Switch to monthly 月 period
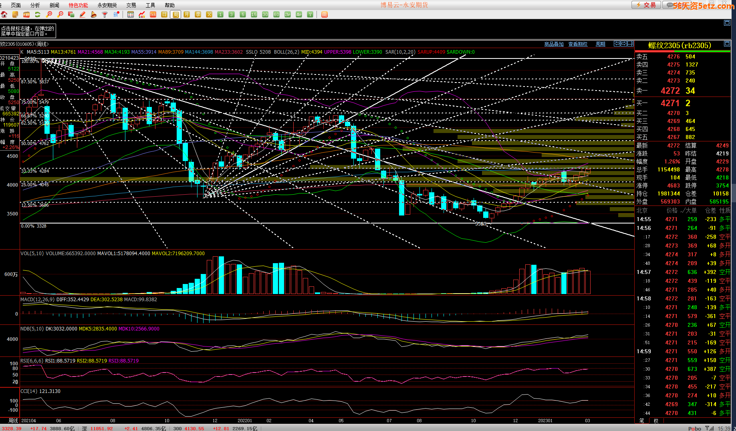736x431 pixels. [187, 14]
